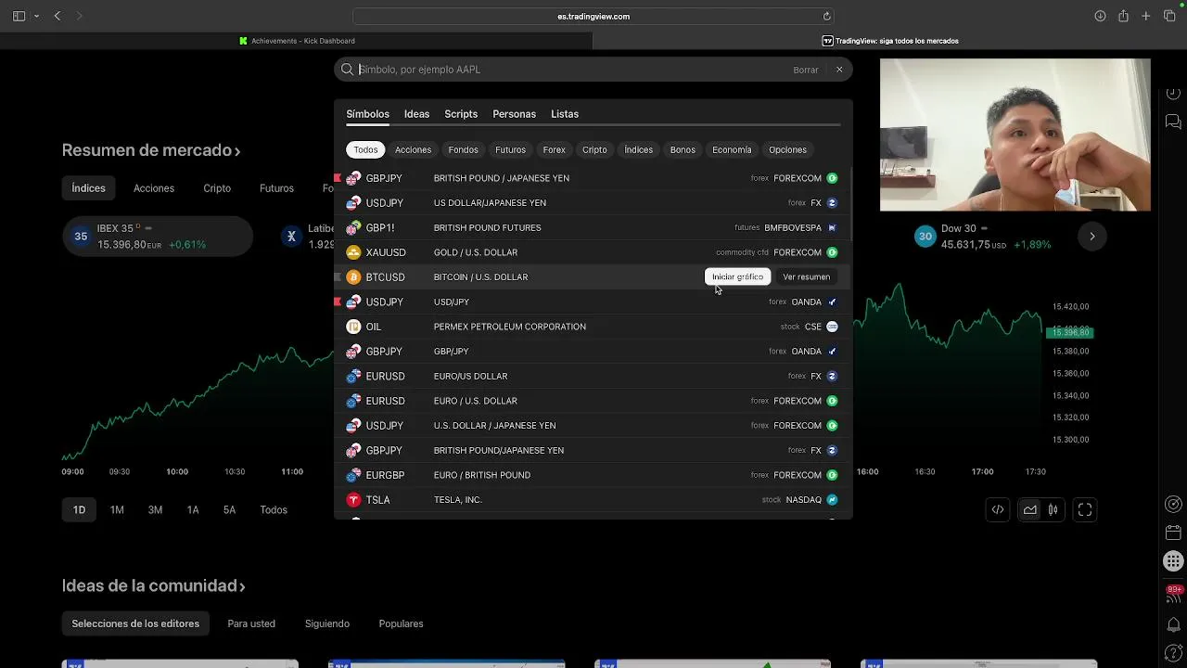Reload page with address bar refresh icon
1187x668 pixels.
827,16
